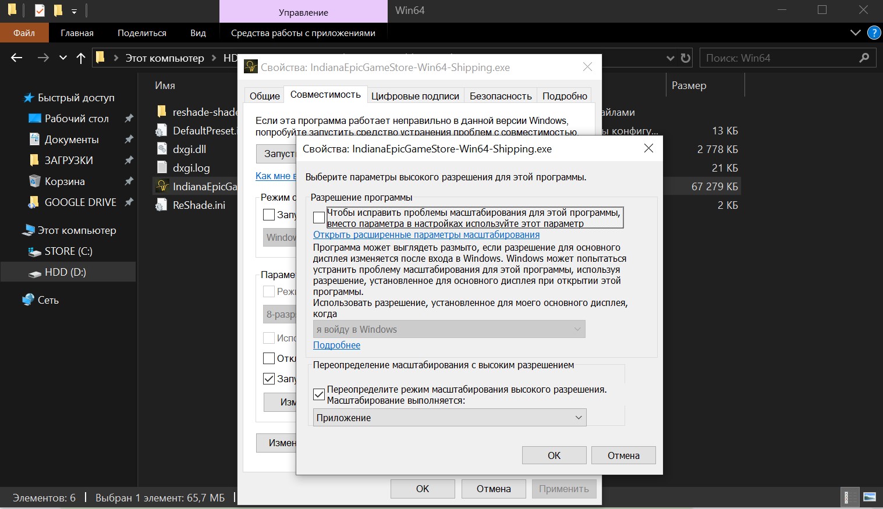Image resolution: width=883 pixels, height=509 pixels.
Task: Select Этот компьютер in the navigation pane
Action: pyautogui.click(x=77, y=230)
